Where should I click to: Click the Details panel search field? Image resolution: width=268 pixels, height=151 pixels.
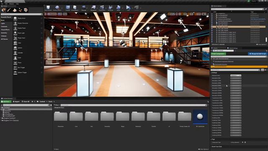click(x=235, y=70)
